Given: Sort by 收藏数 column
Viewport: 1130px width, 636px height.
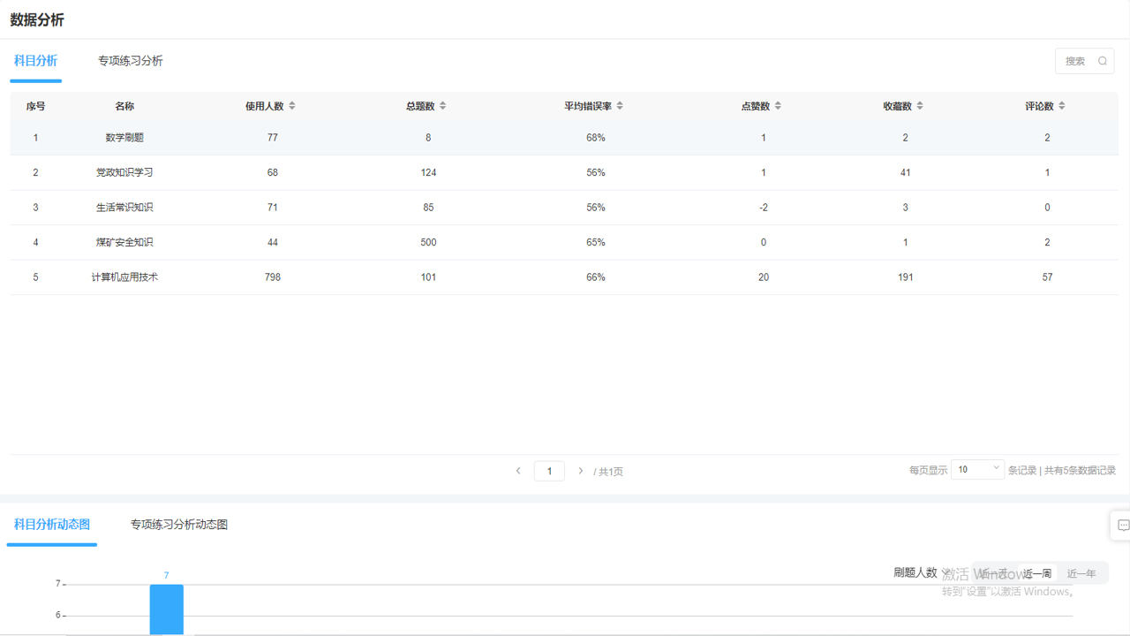Looking at the screenshot, I should pos(920,106).
